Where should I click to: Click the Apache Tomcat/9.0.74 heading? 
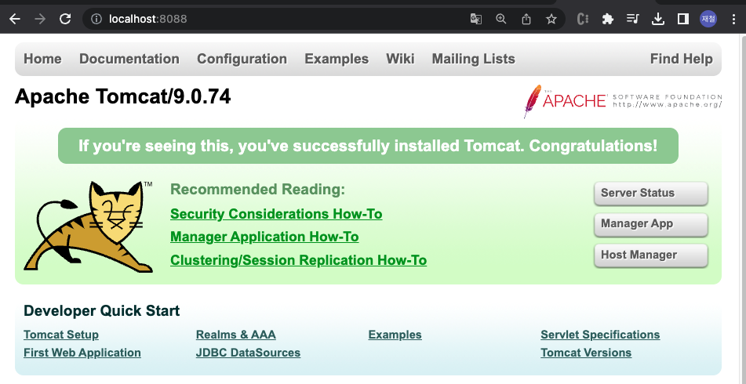tap(122, 97)
